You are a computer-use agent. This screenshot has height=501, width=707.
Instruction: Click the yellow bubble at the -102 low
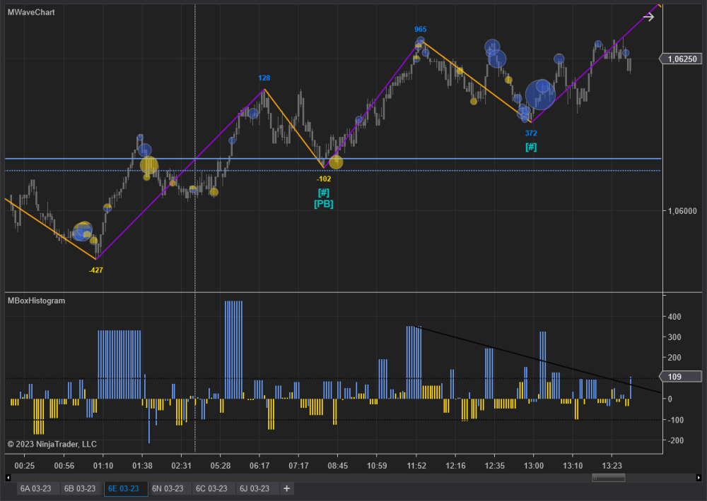coord(336,162)
